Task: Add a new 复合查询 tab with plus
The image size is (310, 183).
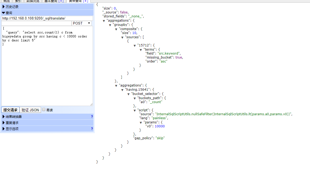Action: click(x=85, y=1)
